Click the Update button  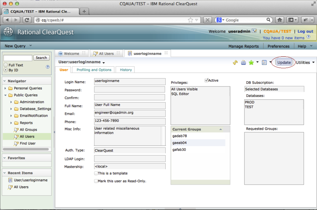[284, 62]
